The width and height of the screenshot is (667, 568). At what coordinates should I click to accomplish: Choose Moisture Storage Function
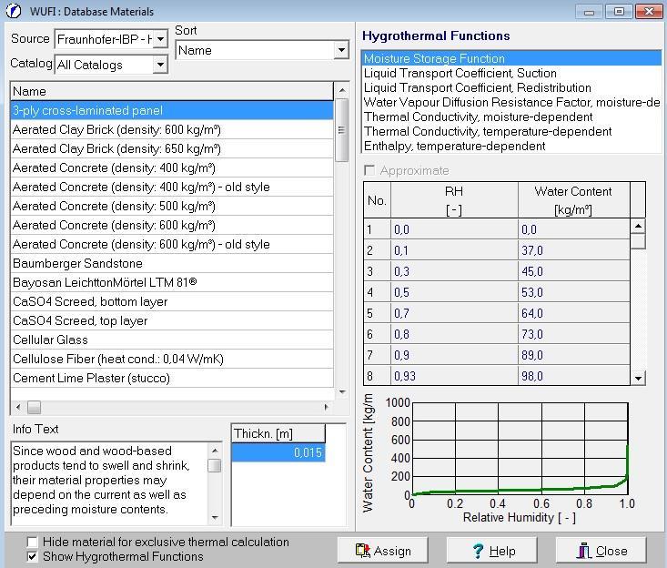511,58
